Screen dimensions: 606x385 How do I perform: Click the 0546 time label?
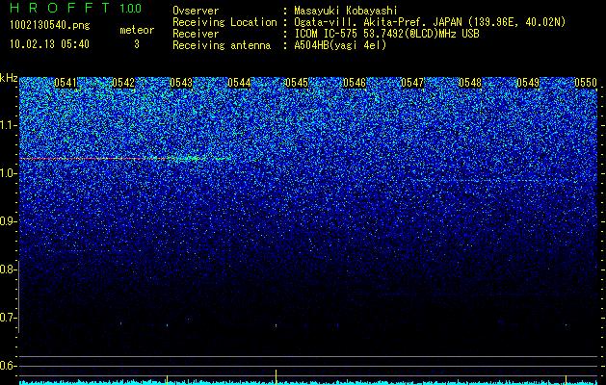tap(355, 83)
